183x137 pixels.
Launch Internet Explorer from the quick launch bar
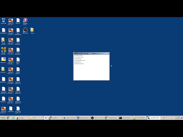click(x=13, y=118)
